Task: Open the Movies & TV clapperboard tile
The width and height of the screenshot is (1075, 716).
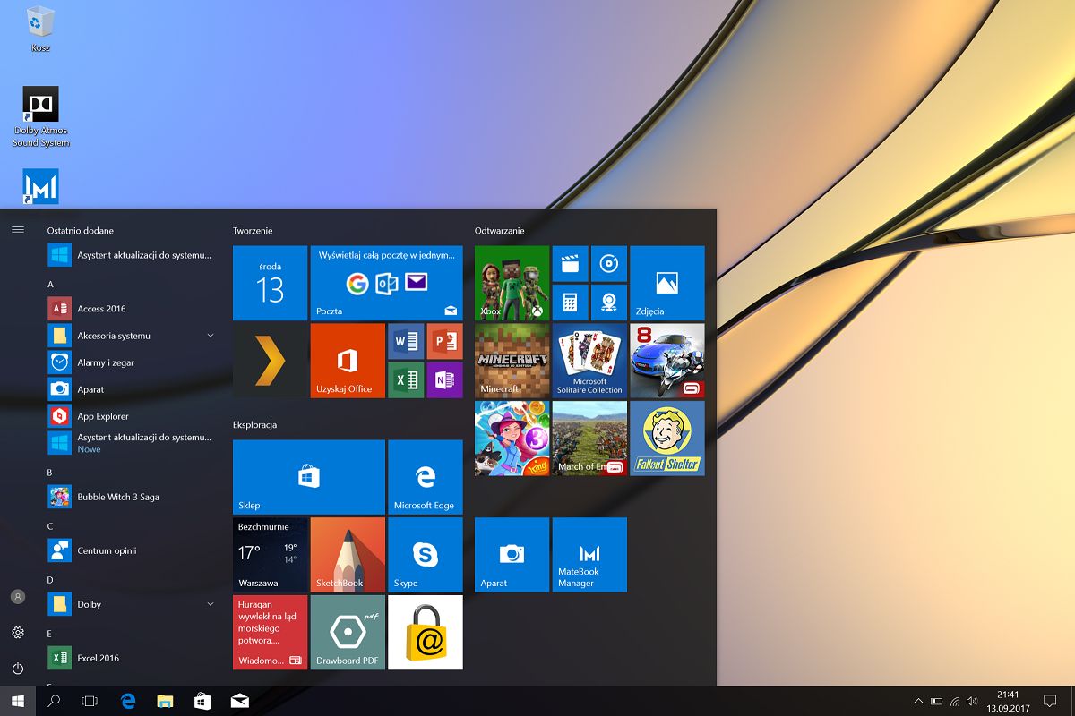Action: pos(570,264)
